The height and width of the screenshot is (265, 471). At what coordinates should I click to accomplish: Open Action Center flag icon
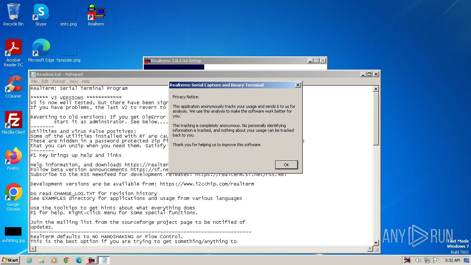click(436, 260)
